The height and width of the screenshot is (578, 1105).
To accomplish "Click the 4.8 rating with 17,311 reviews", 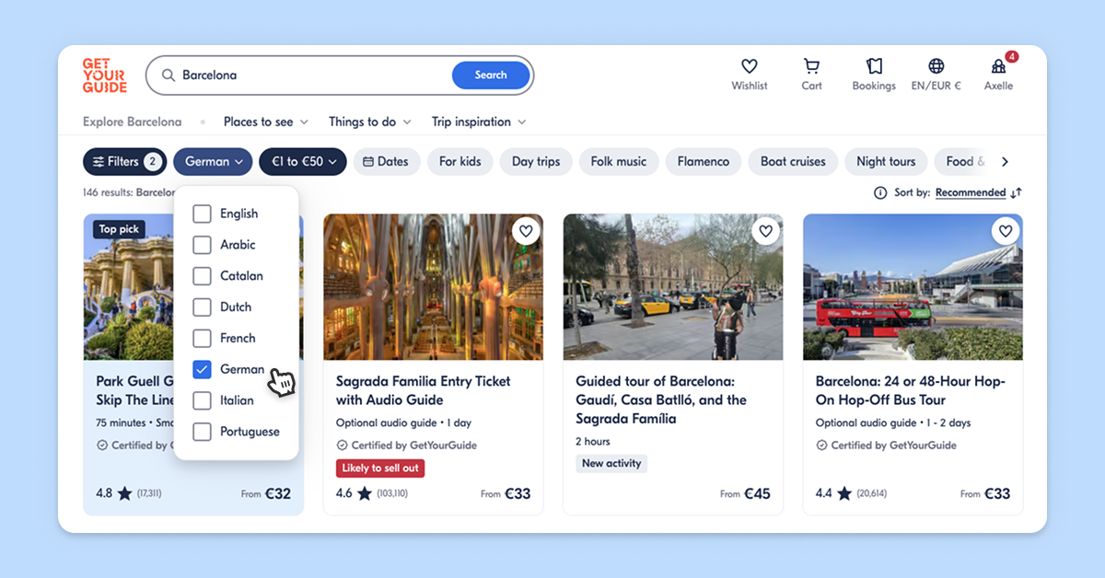I will coord(129,493).
